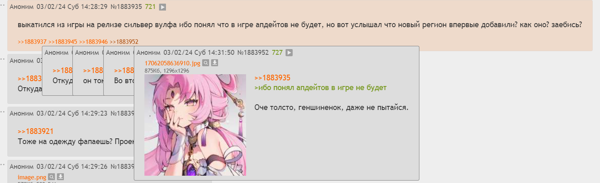Viewport: 600px width, 183px height.
Task: Open post menu arrow beside number 727
Action: [289, 53]
